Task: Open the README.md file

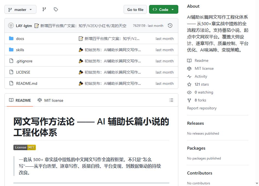Action: point(27,83)
